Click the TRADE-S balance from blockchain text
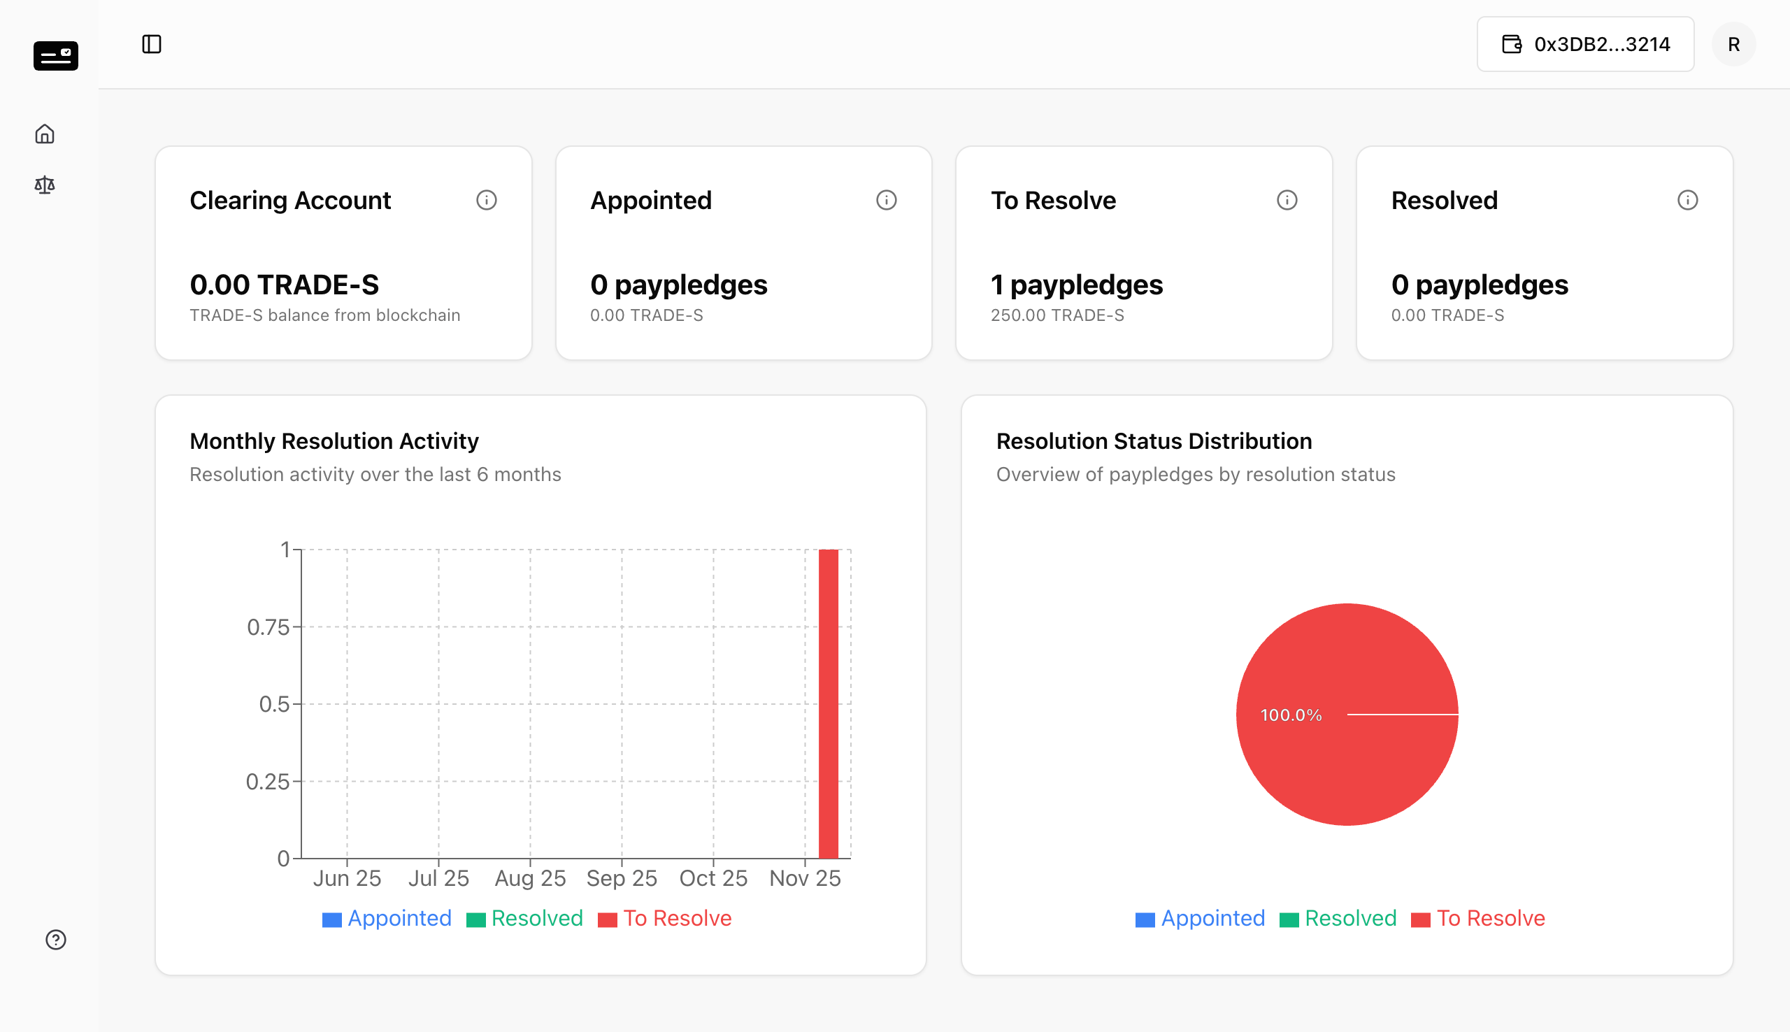Image resolution: width=1790 pixels, height=1032 pixels. point(324,315)
